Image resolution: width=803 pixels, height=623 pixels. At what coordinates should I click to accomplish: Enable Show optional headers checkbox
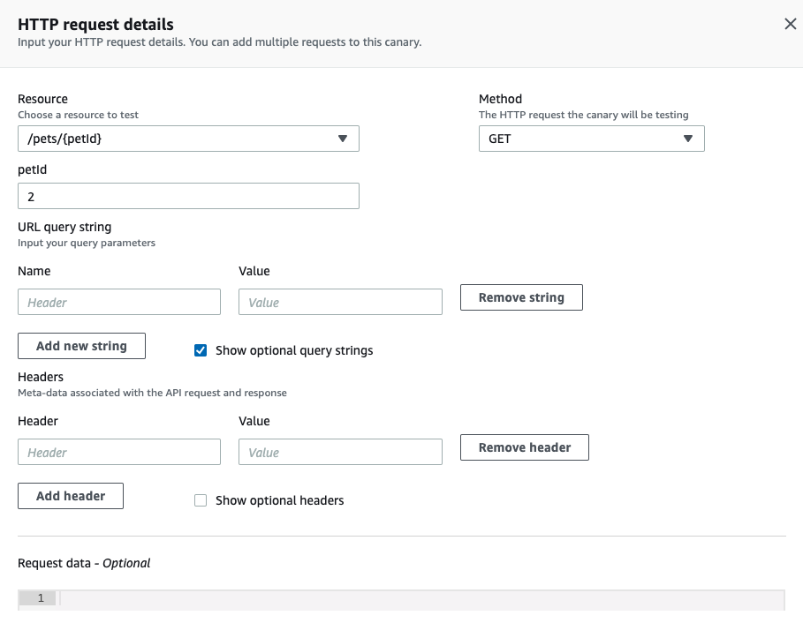tap(201, 500)
